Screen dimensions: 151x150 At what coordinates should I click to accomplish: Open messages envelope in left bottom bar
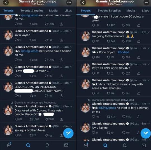[66, 145]
